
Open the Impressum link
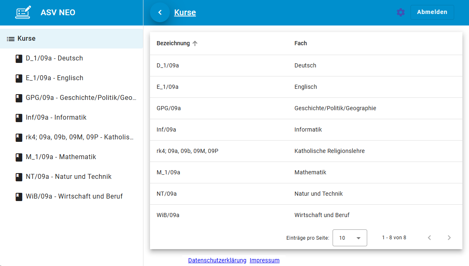[x=265, y=260]
